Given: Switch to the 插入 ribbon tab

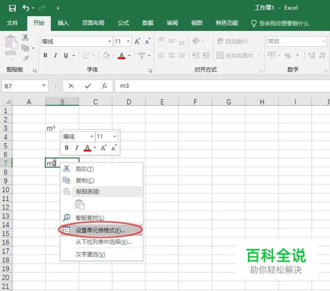Looking at the screenshot, I should tap(63, 23).
